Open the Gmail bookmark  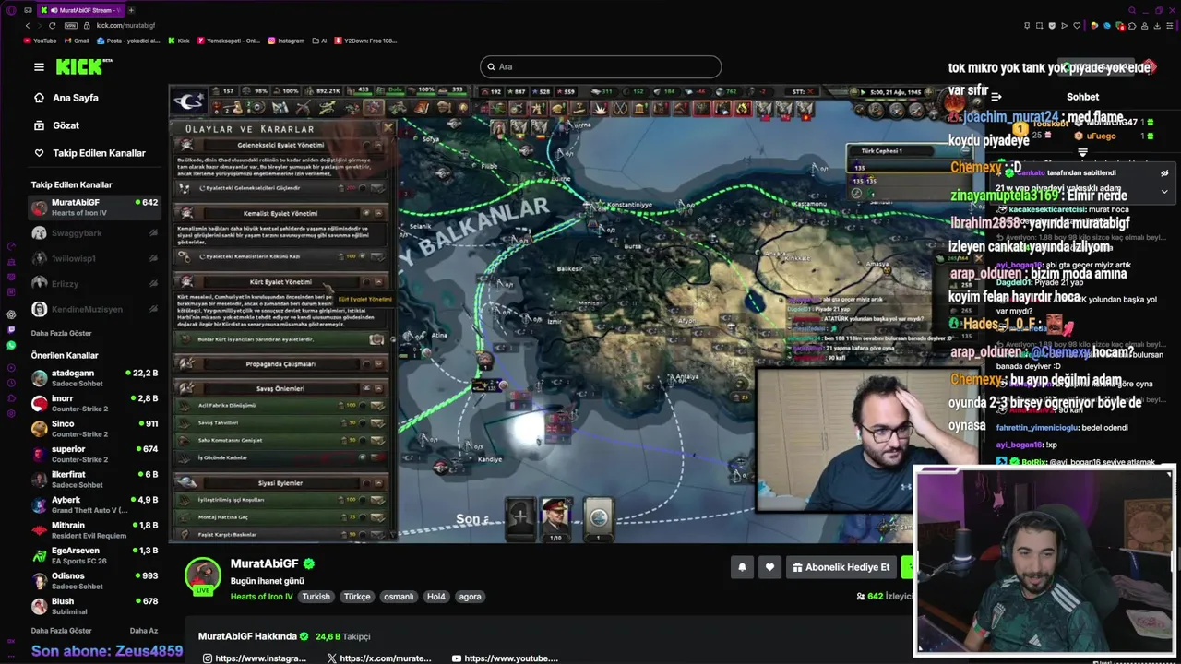click(x=77, y=41)
